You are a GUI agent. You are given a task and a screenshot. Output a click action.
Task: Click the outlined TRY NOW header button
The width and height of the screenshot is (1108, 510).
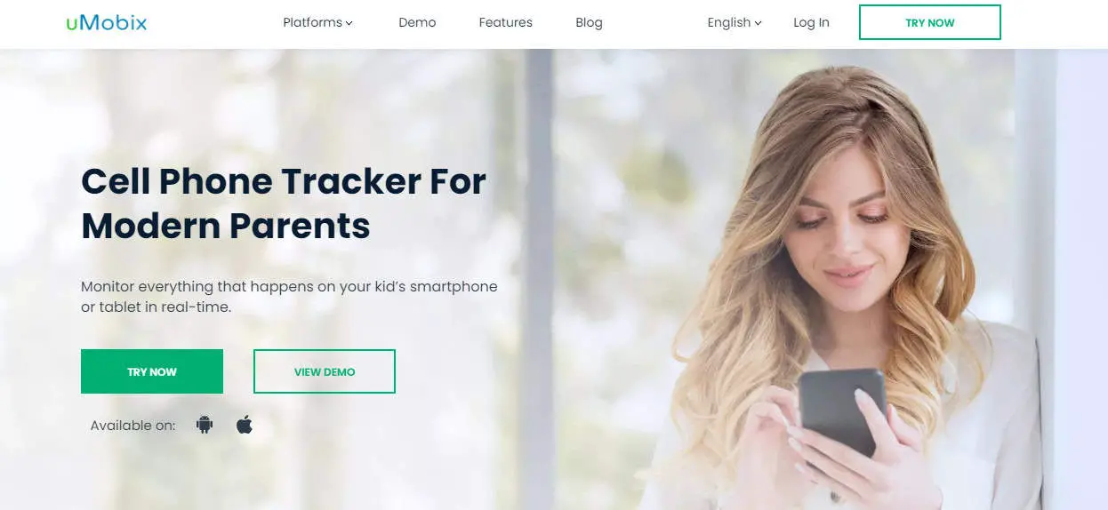point(929,22)
